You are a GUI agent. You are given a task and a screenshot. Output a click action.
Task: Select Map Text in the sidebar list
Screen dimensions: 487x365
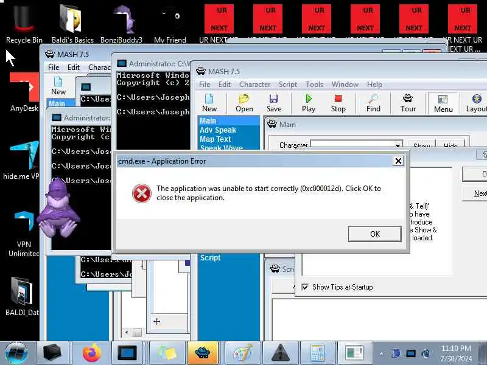[x=229, y=139]
